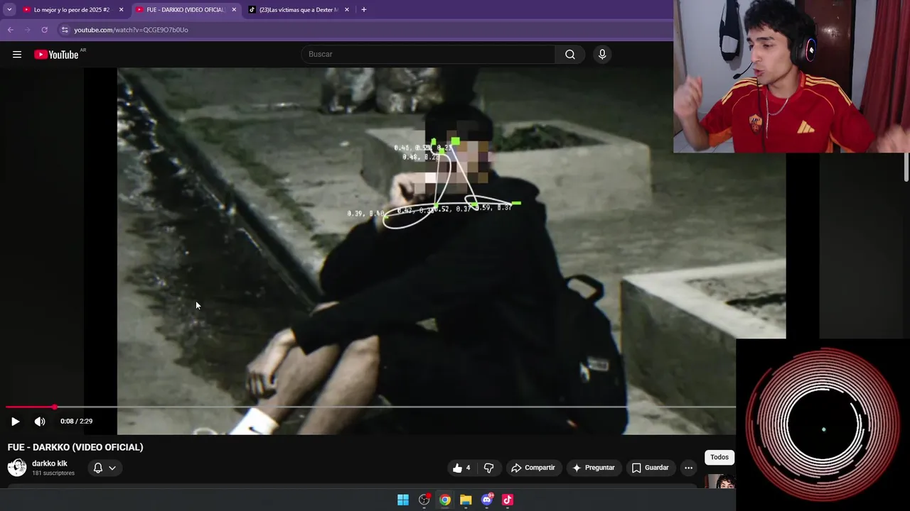The width and height of the screenshot is (910, 511).
Task: Click the browser address bar URL
Action: tap(131, 30)
